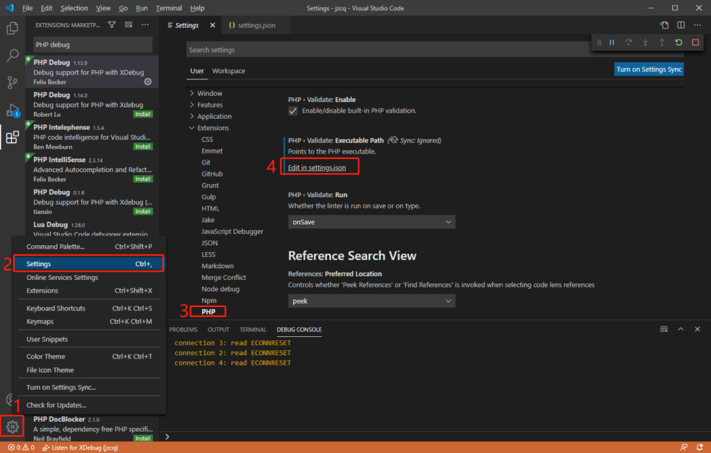The image size is (711, 453).
Task: Stop the debug session
Action: click(x=696, y=42)
